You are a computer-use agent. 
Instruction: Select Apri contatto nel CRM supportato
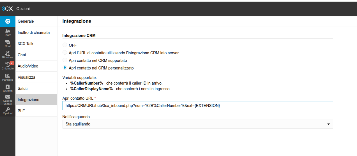tap(65, 60)
